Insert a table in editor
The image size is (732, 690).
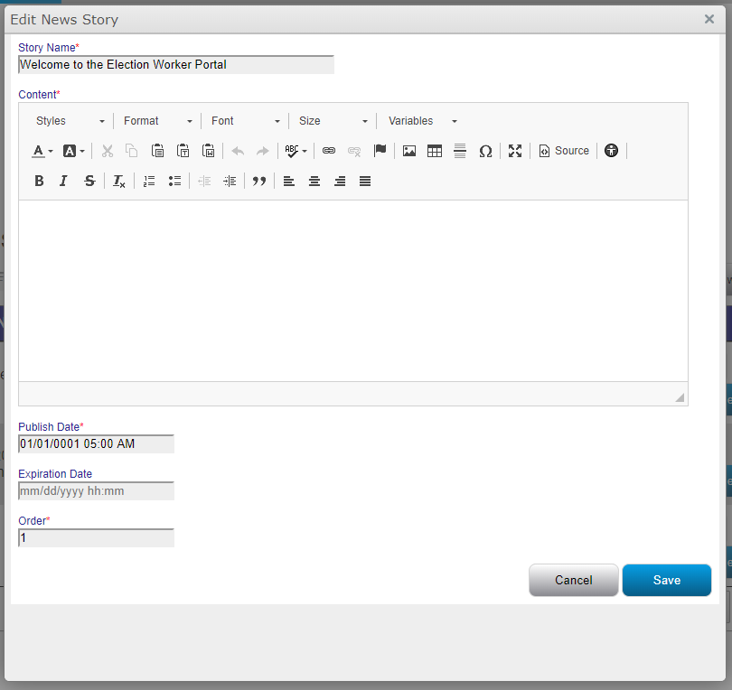[435, 151]
